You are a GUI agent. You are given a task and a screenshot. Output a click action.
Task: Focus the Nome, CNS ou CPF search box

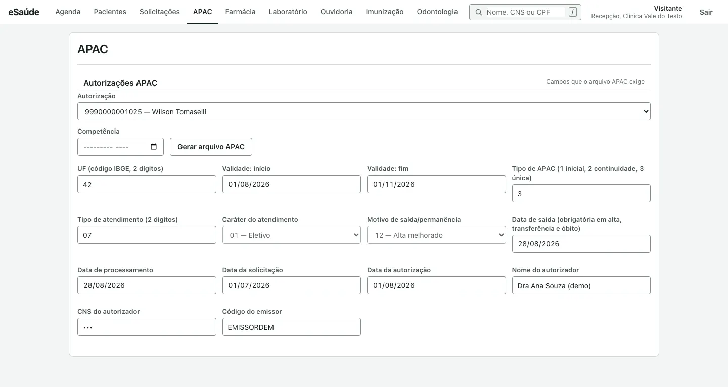click(x=525, y=12)
